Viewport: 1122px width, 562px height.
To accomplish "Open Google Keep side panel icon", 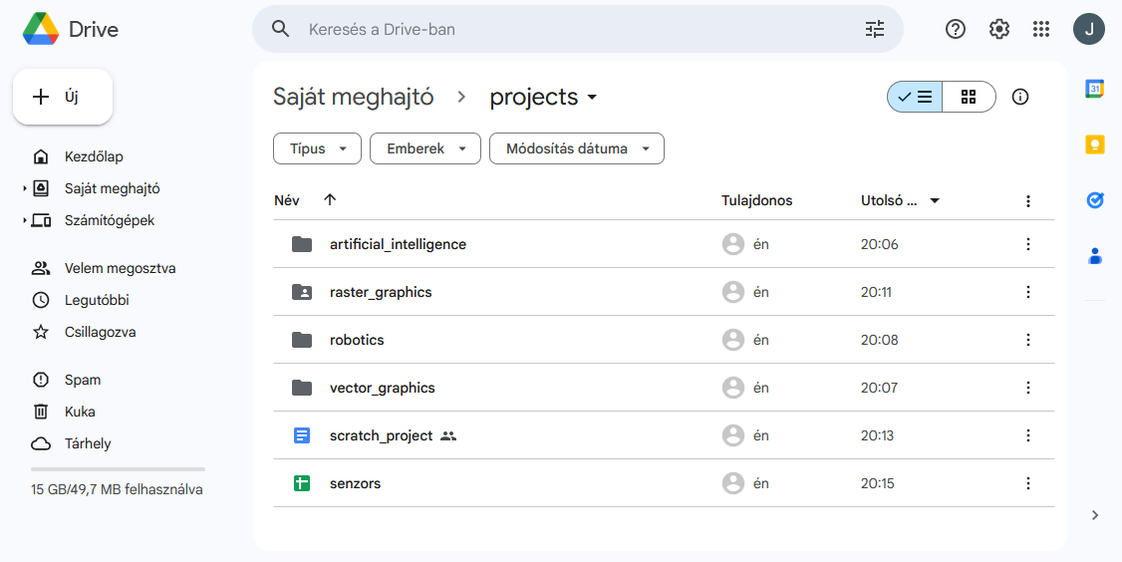I will 1094,144.
